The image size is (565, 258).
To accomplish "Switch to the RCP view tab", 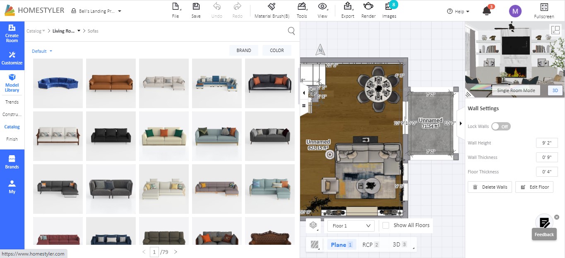I will 368,245.
